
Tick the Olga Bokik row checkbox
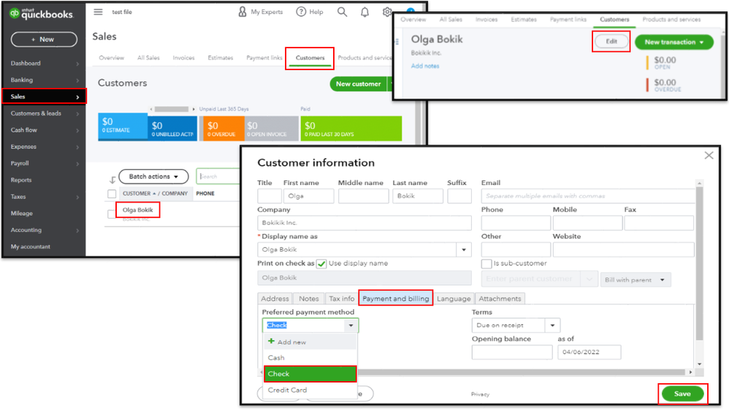point(110,214)
